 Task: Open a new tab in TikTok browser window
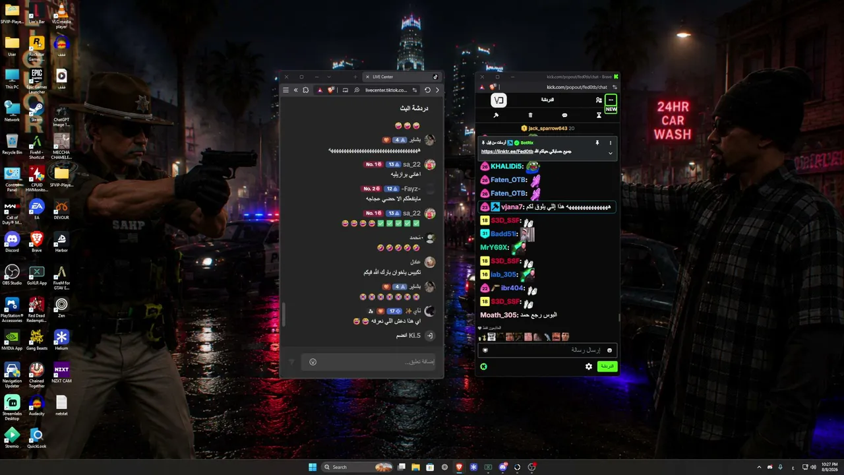(x=355, y=77)
